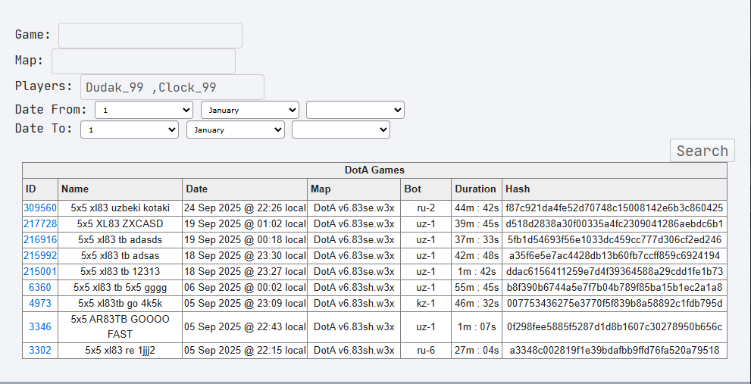Click the DotA Games table title
751x384 pixels.
(x=374, y=170)
